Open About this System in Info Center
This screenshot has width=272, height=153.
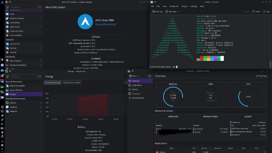tap(23, 86)
